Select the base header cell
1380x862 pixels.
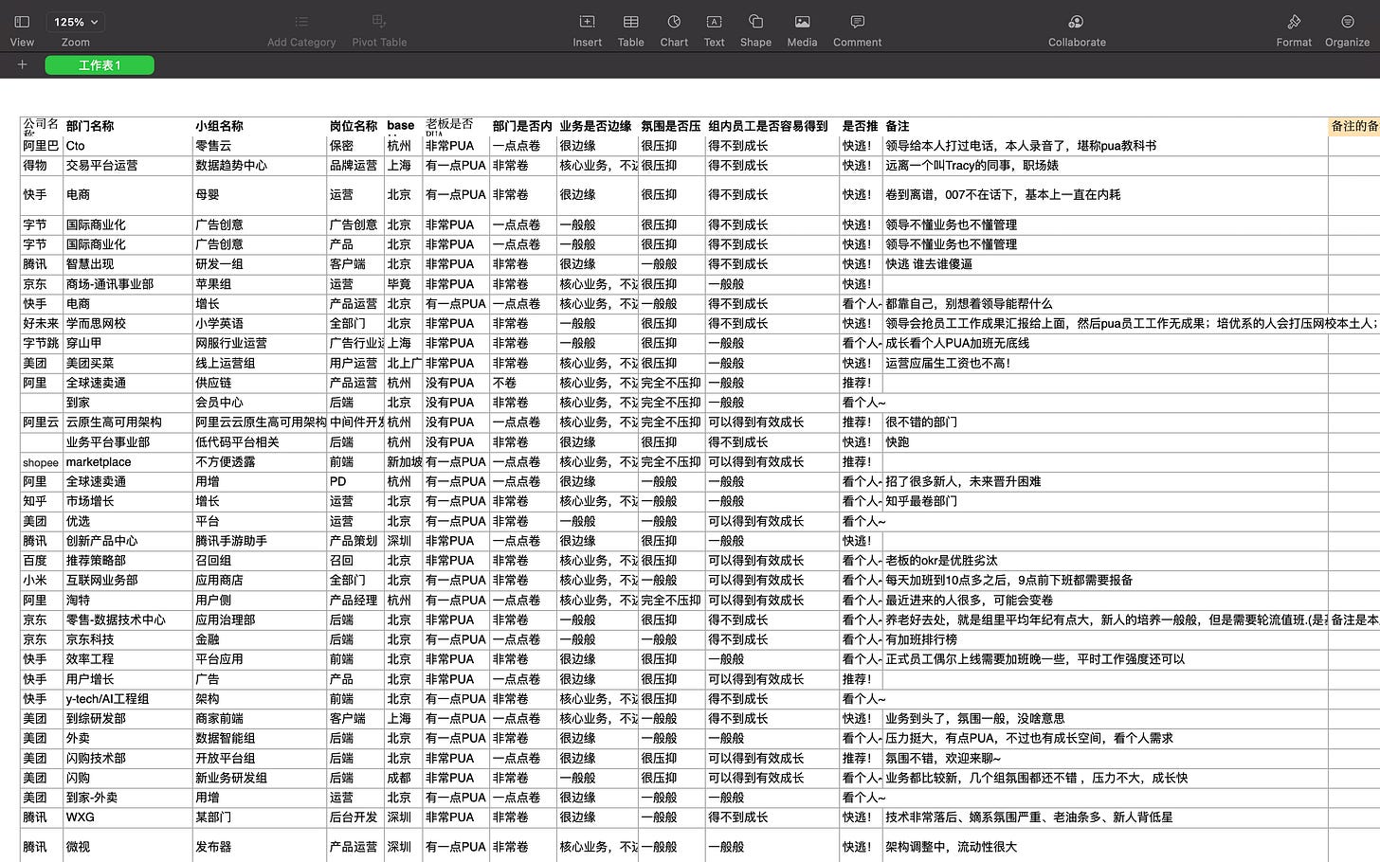tap(403, 126)
